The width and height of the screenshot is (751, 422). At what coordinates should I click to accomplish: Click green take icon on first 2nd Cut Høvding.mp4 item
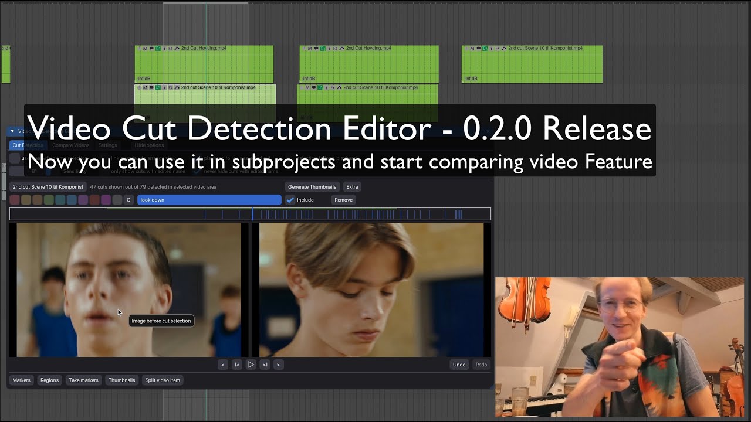click(158, 49)
